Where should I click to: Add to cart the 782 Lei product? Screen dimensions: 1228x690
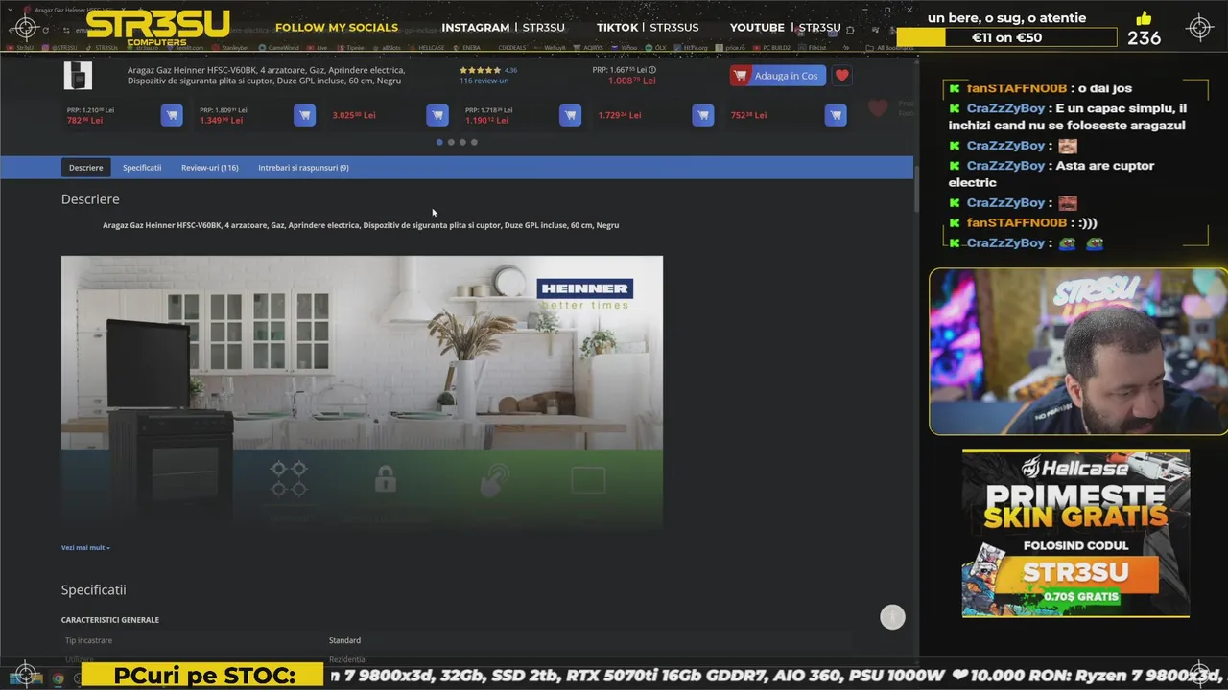[172, 115]
